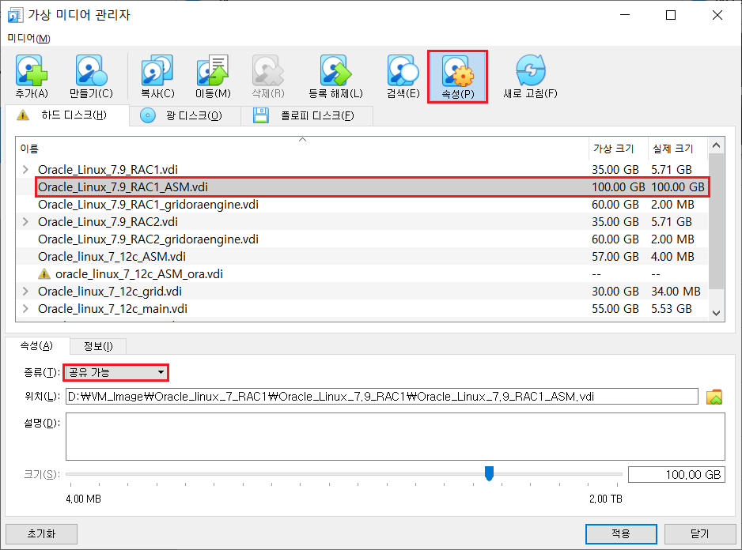
Task: Sort by the 실제 크기 column header
Action: coord(677,149)
